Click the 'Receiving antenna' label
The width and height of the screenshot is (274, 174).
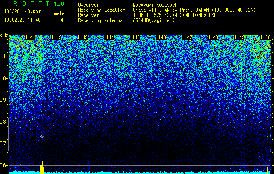100,20
